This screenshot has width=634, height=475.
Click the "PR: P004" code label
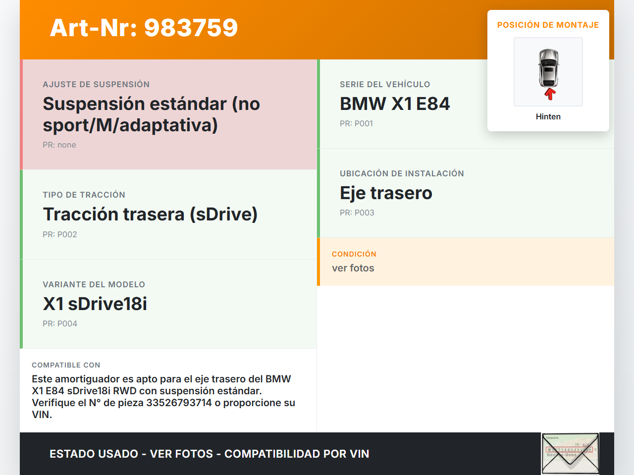[60, 323]
